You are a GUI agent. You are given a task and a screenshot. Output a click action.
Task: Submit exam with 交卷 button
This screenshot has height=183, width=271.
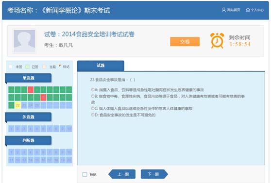point(185,41)
